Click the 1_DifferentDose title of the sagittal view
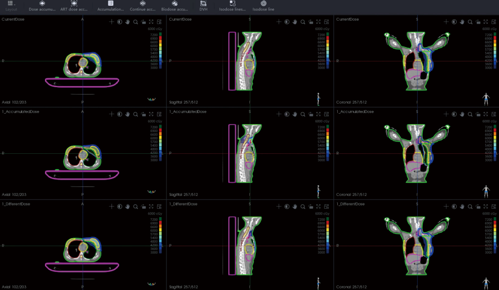This screenshot has height=290, width=499. (x=183, y=204)
